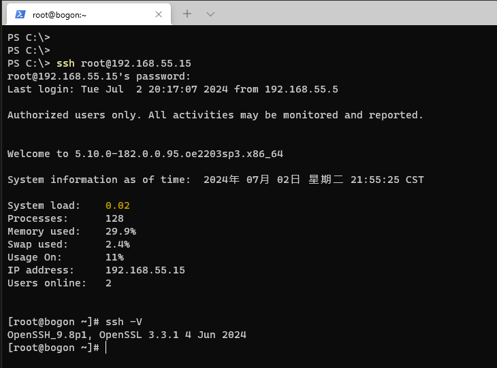Viewport: 497px width, 368px height.
Task: Open a new tab with plus button
Action: pos(187,14)
